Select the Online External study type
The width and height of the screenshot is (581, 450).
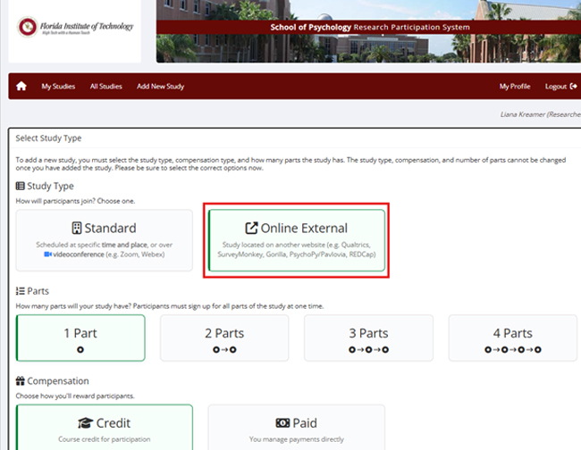click(x=297, y=240)
